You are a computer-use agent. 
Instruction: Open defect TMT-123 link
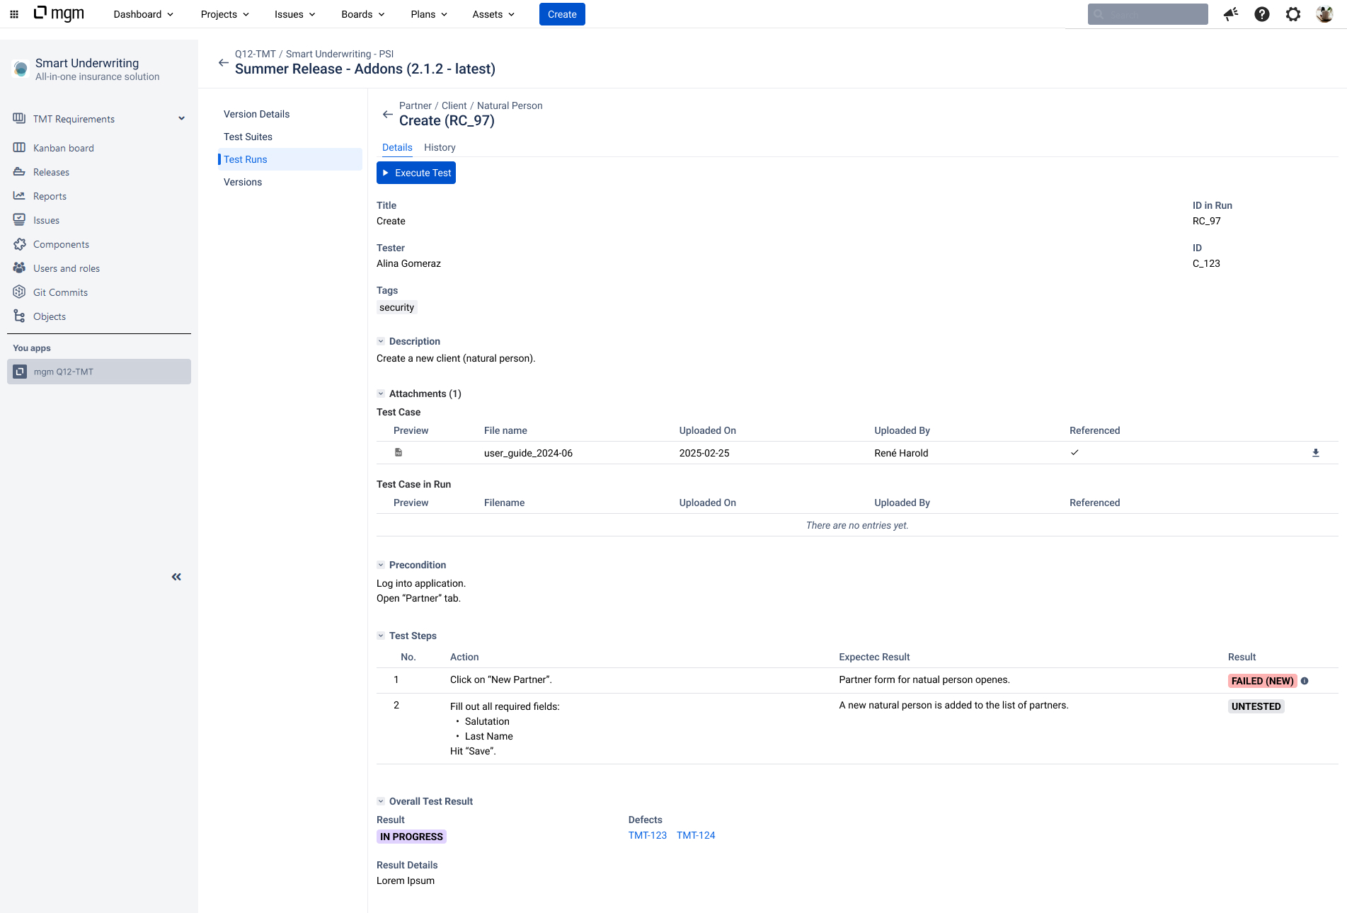coord(646,835)
